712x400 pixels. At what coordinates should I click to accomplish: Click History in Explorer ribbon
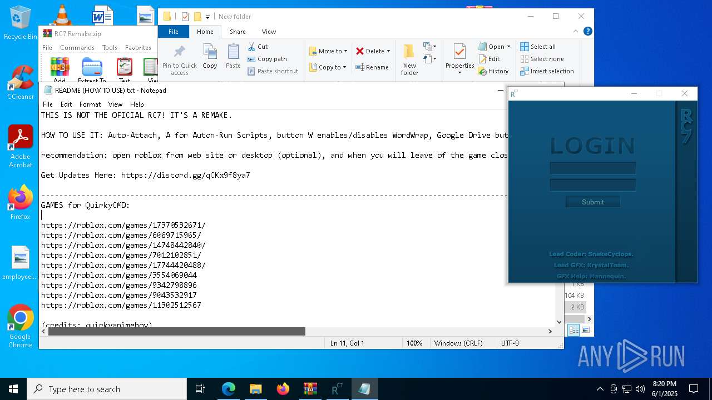pyautogui.click(x=493, y=71)
